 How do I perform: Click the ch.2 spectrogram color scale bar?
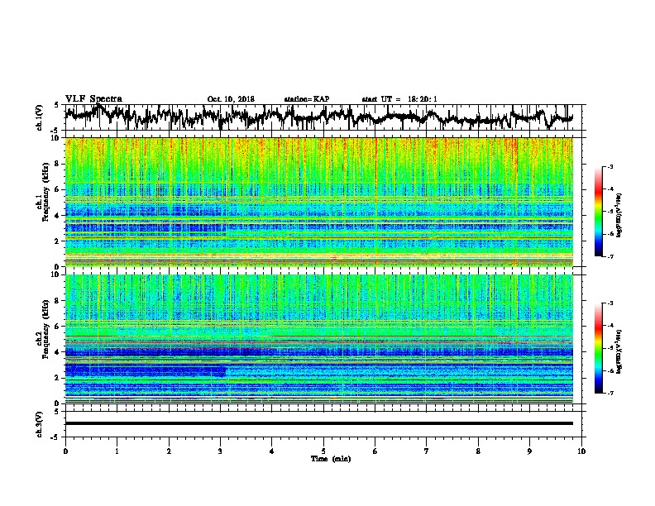pyautogui.click(x=598, y=348)
